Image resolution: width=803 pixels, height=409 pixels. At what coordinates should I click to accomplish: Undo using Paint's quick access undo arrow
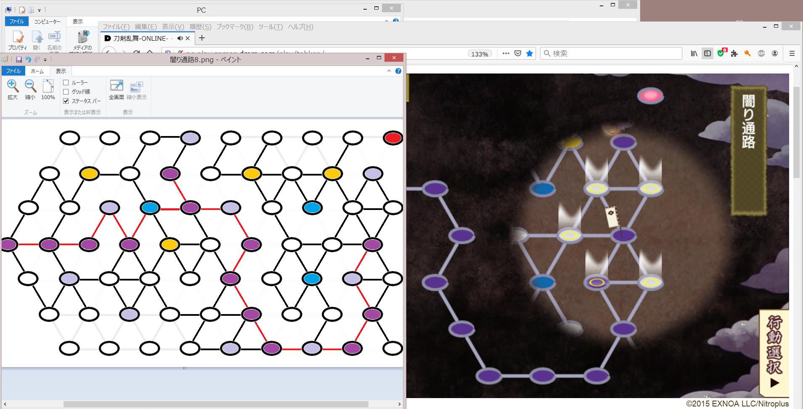point(28,60)
